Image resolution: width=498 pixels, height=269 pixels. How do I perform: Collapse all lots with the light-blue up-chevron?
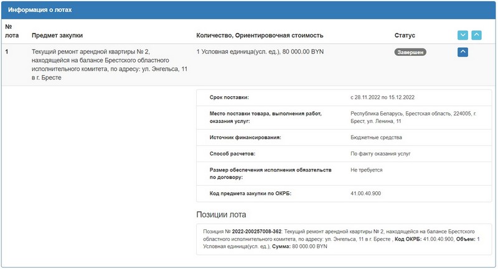(x=476, y=35)
